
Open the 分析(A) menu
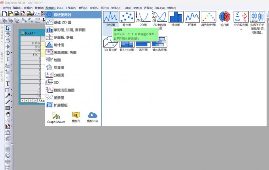tap(94, 8)
